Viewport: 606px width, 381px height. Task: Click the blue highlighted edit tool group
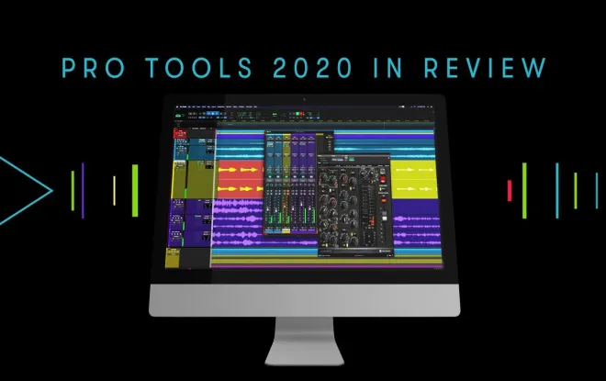tap(212, 114)
